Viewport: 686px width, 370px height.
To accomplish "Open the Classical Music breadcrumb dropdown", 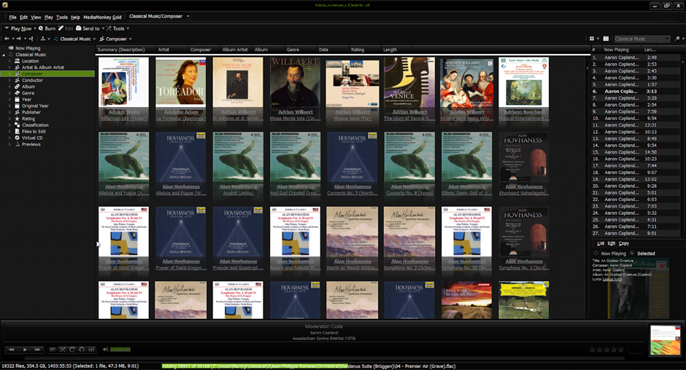I will 94,39.
